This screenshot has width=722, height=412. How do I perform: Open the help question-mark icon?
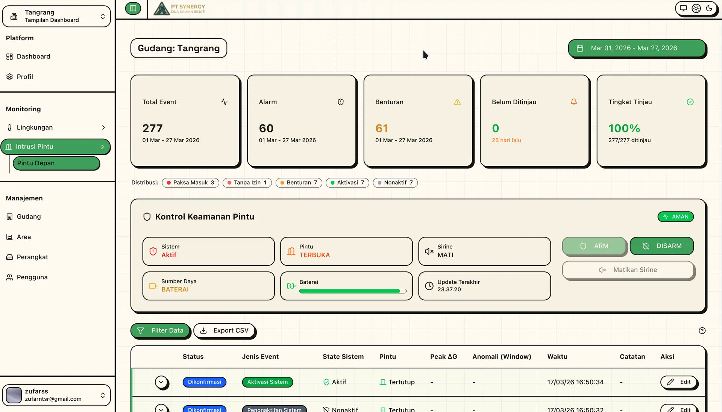[x=702, y=331]
